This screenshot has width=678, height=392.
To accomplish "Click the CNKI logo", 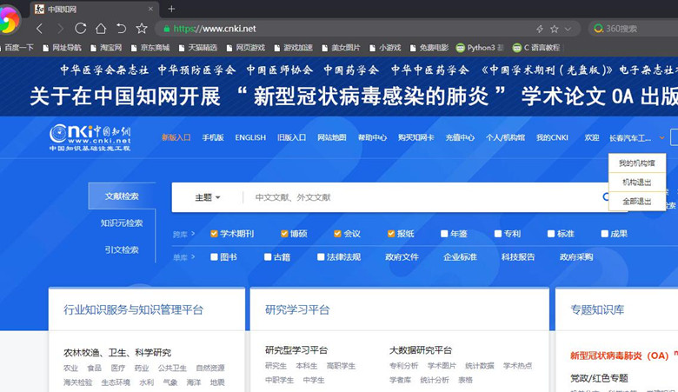I will click(x=90, y=137).
